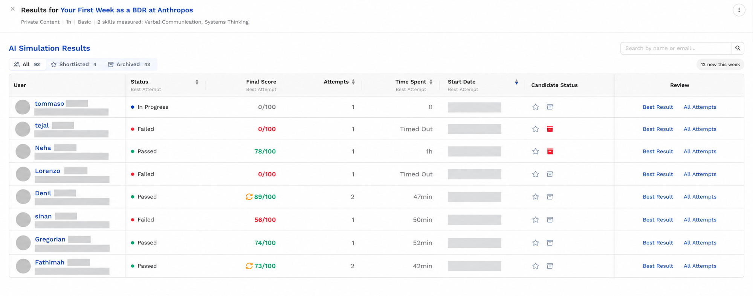Switch to the All 93 tab
The width and height of the screenshot is (753, 296).
pos(27,64)
